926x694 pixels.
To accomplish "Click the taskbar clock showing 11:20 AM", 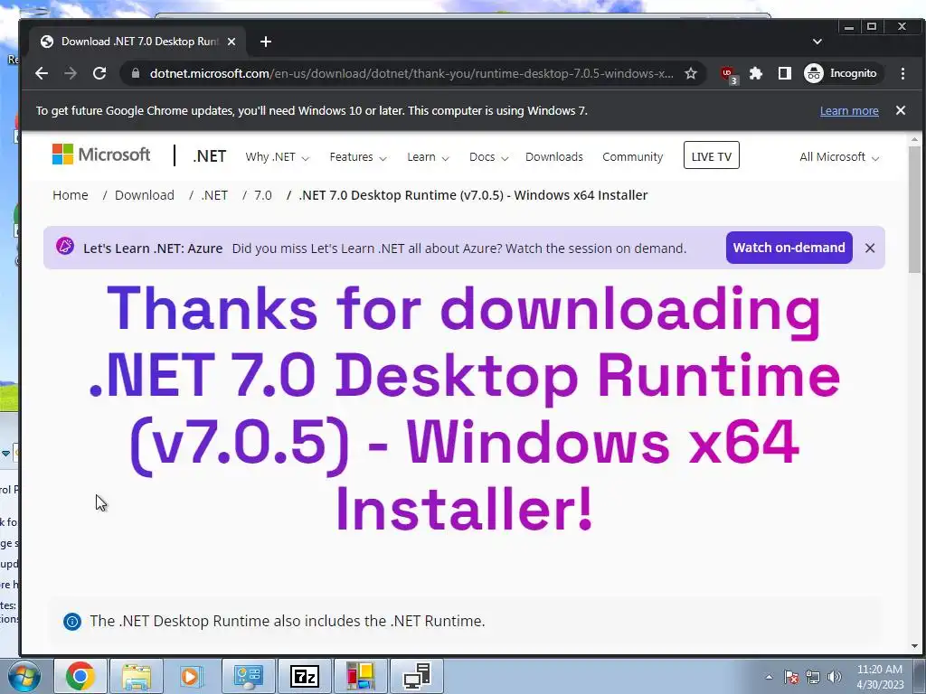I will click(x=880, y=676).
